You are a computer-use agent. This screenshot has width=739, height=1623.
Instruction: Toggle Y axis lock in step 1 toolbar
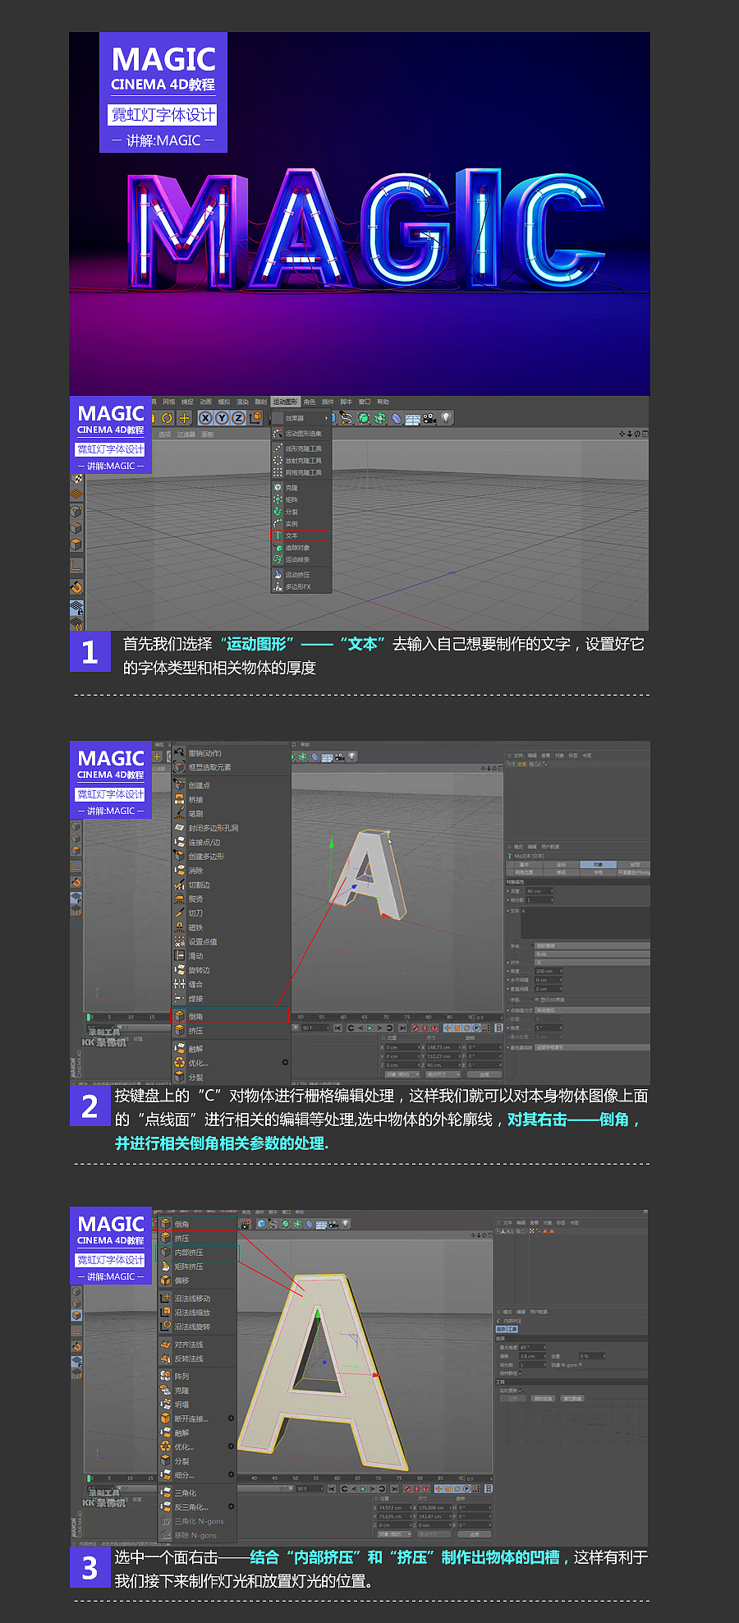[x=223, y=418]
